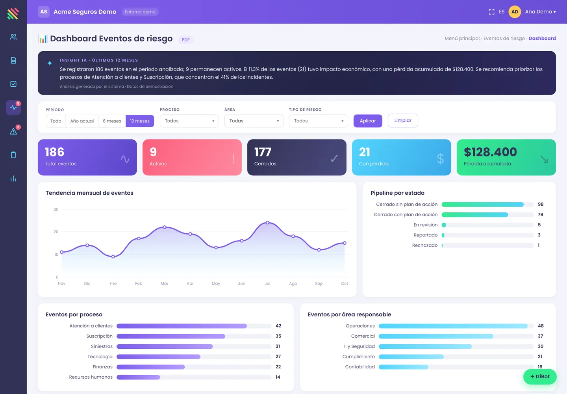Open the Área dropdown
Screen dimensions: 567x394
click(254, 121)
